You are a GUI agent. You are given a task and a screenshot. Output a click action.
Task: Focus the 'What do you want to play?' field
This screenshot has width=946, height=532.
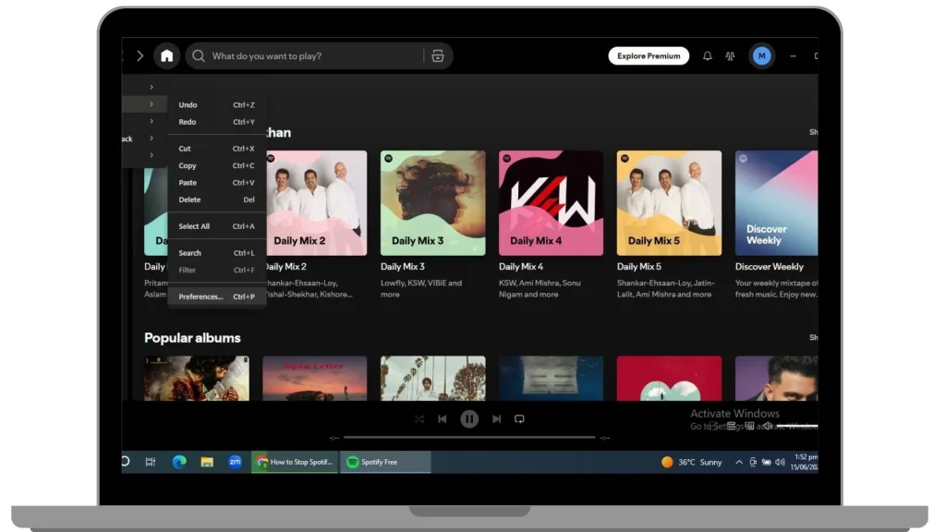coord(318,56)
